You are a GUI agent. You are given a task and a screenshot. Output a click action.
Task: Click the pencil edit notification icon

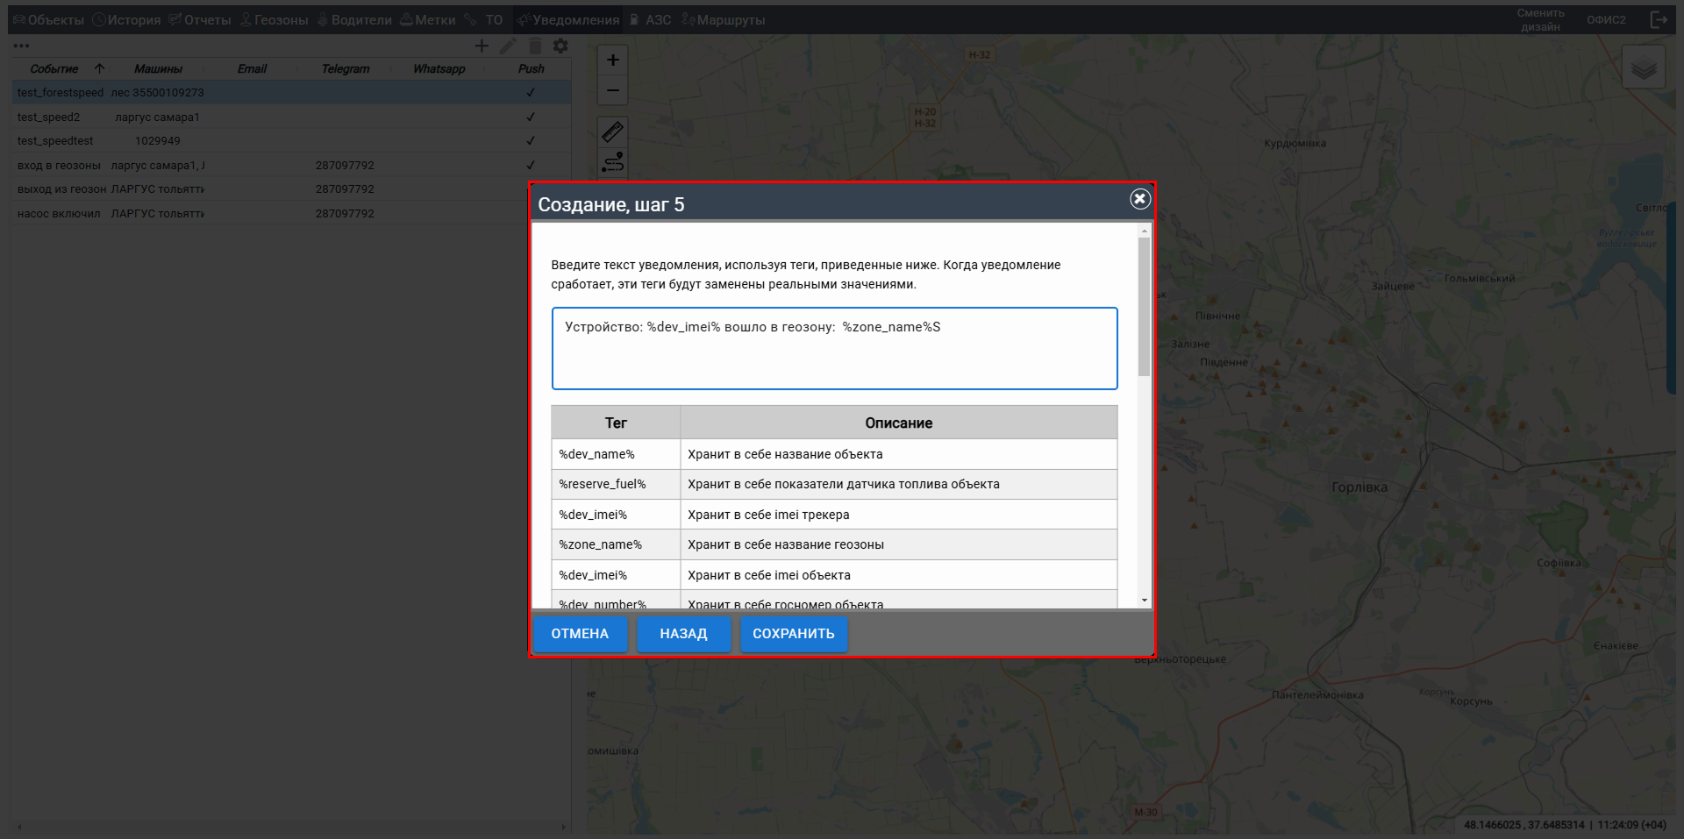point(508,46)
